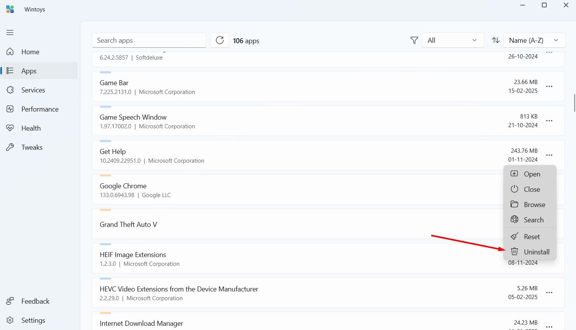Open the Feedback page
Screen dimensions: 576x330
coord(39,301)
